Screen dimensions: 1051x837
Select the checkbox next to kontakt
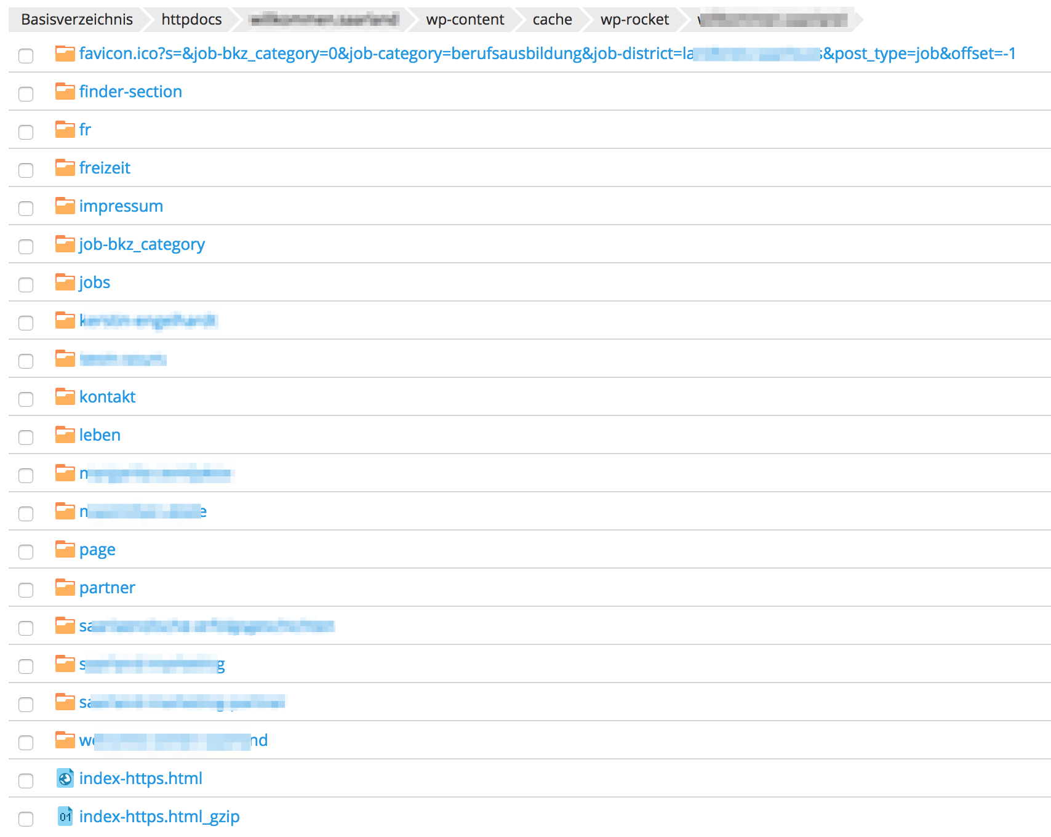(x=26, y=399)
